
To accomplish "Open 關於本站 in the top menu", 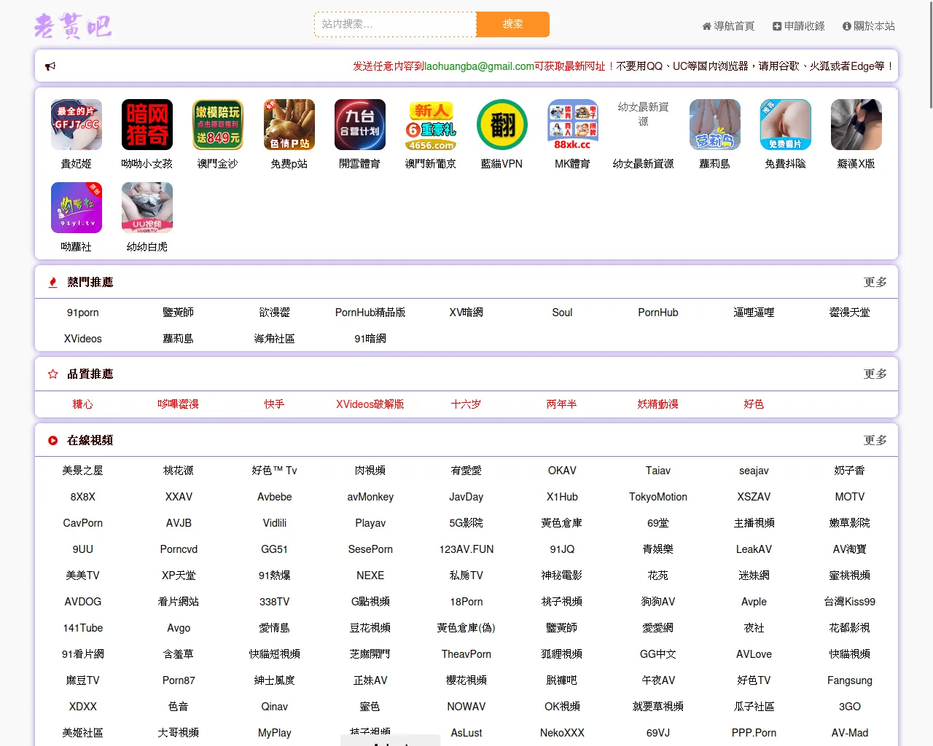I will tap(874, 26).
